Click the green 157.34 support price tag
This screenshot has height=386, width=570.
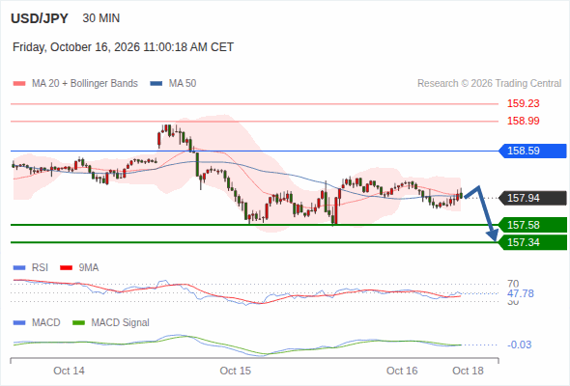pos(532,242)
